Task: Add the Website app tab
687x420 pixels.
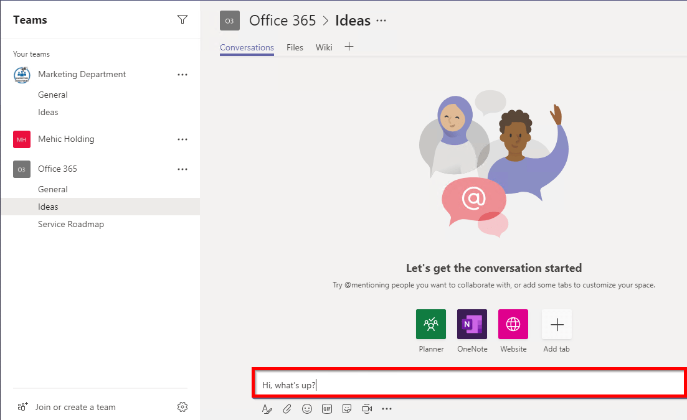Action: 513,324
